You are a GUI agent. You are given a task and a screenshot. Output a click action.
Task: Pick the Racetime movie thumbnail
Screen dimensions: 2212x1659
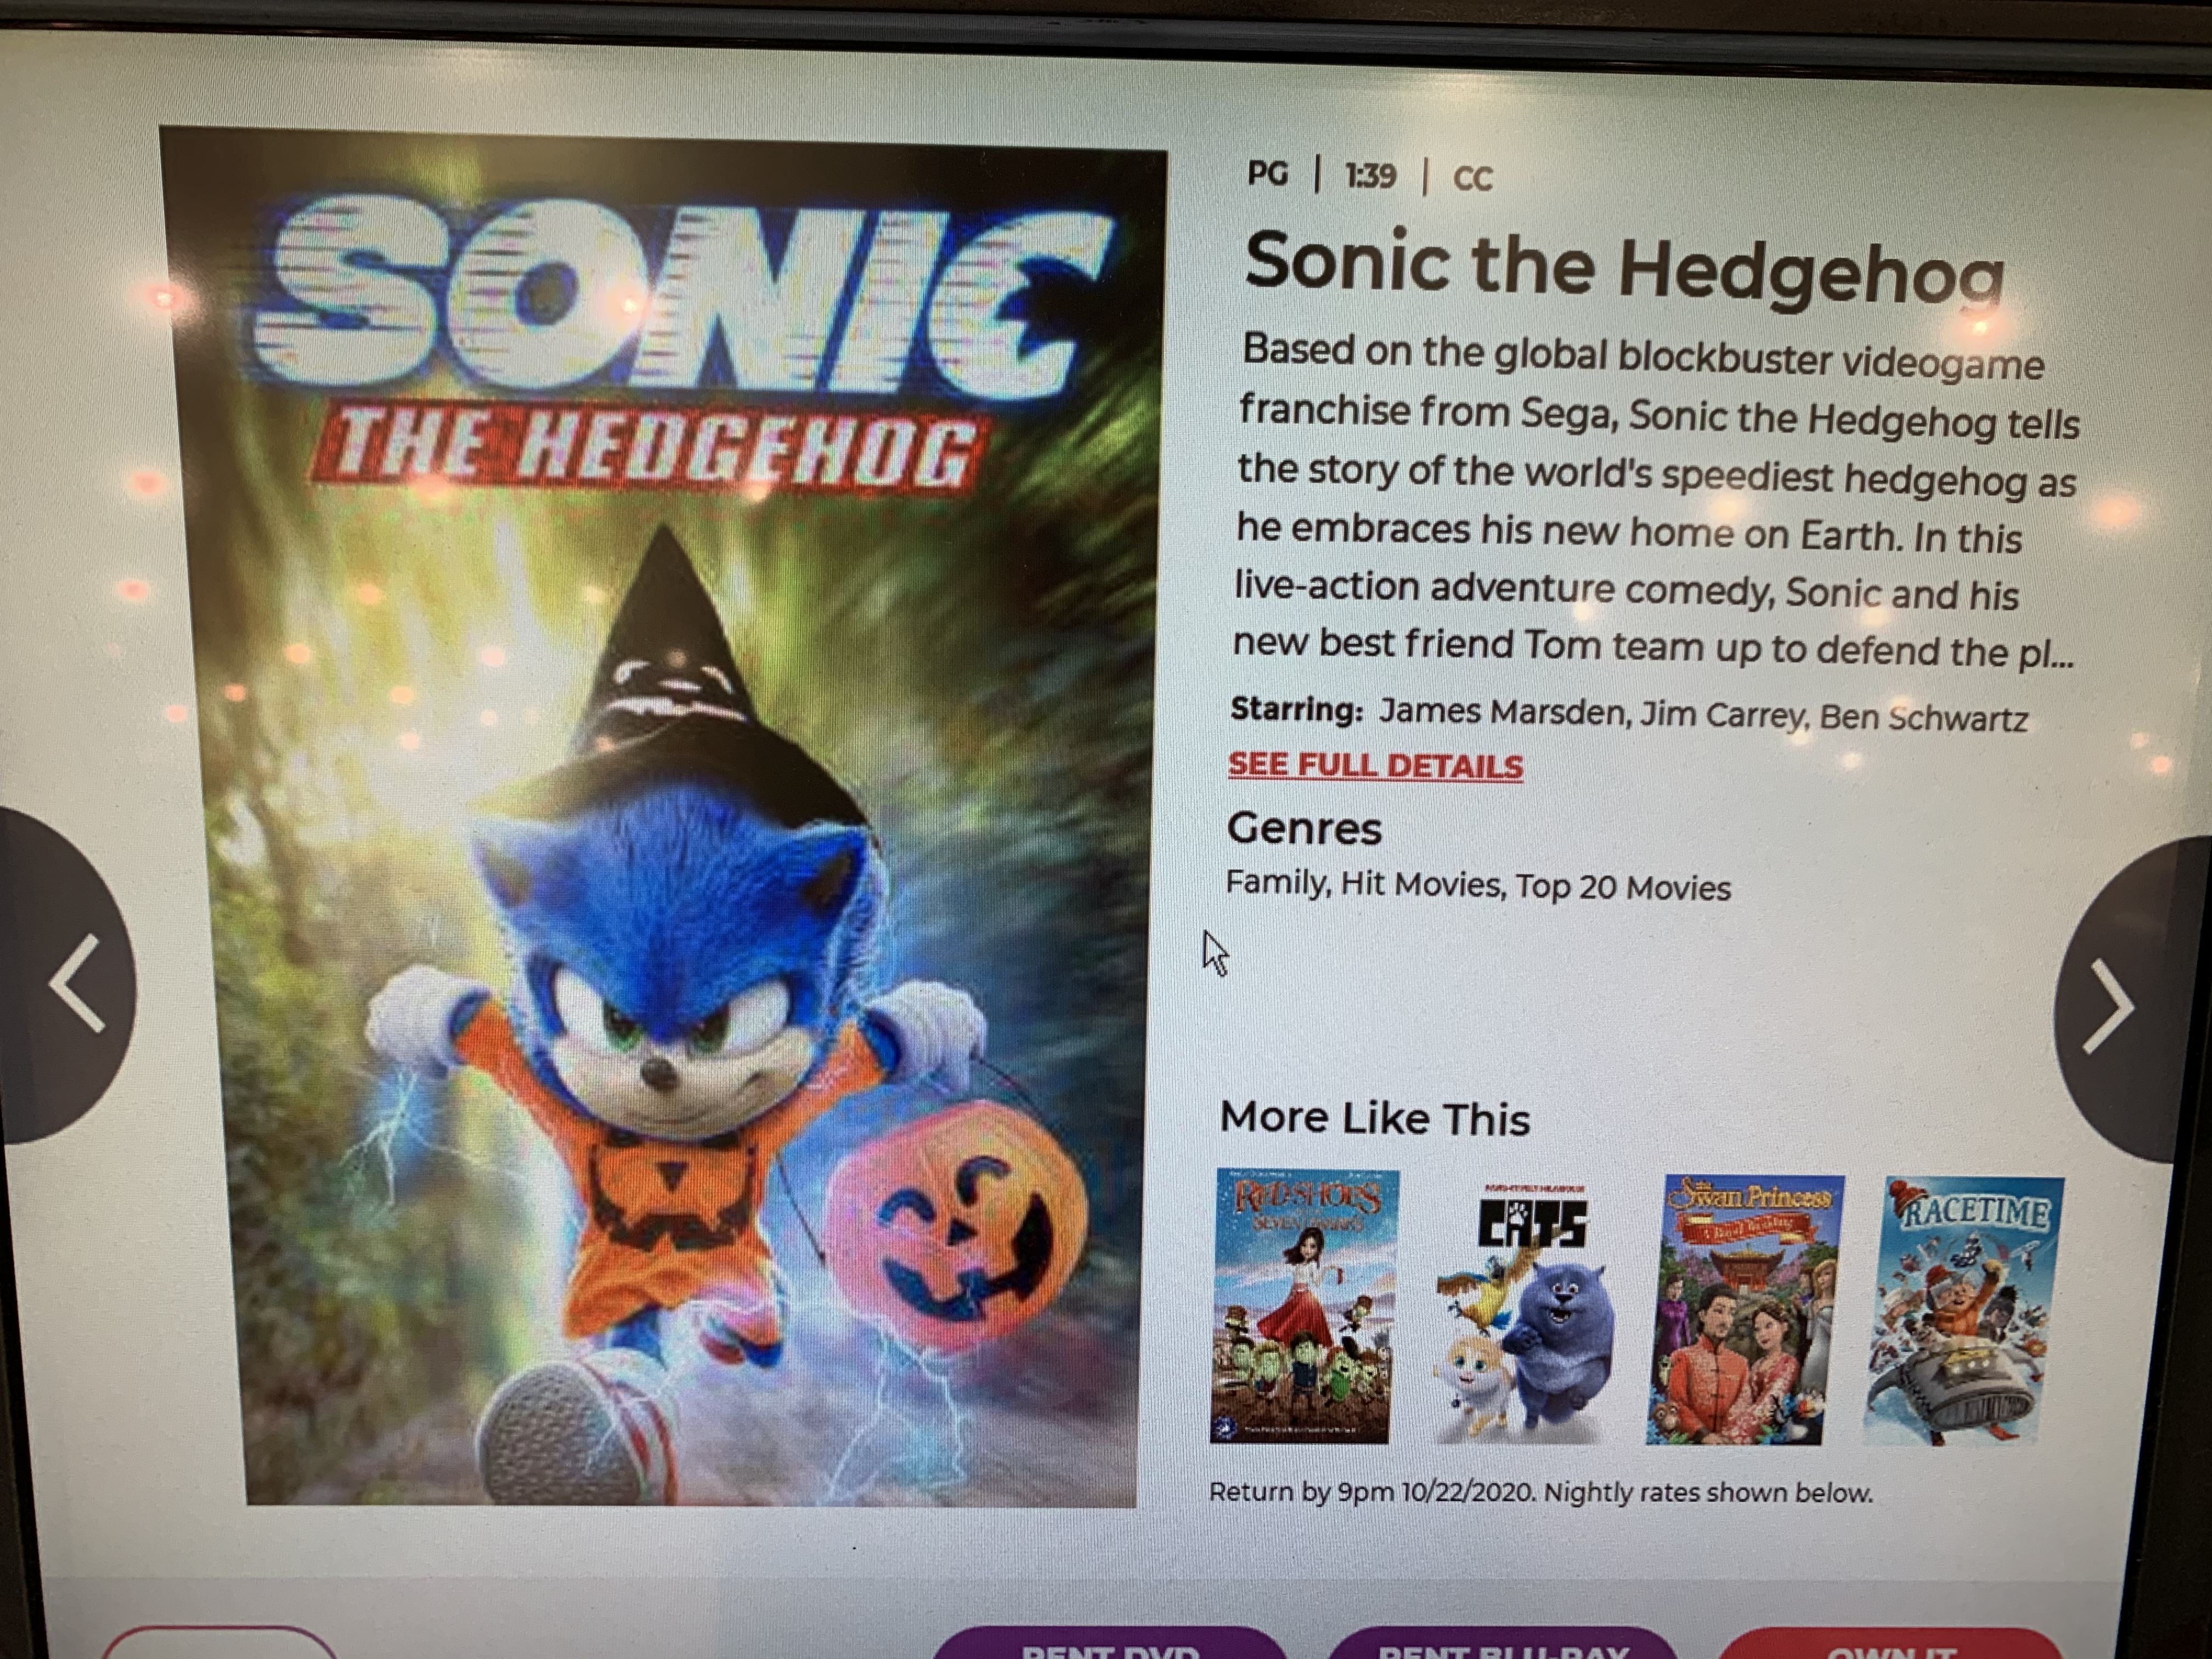point(1963,1311)
